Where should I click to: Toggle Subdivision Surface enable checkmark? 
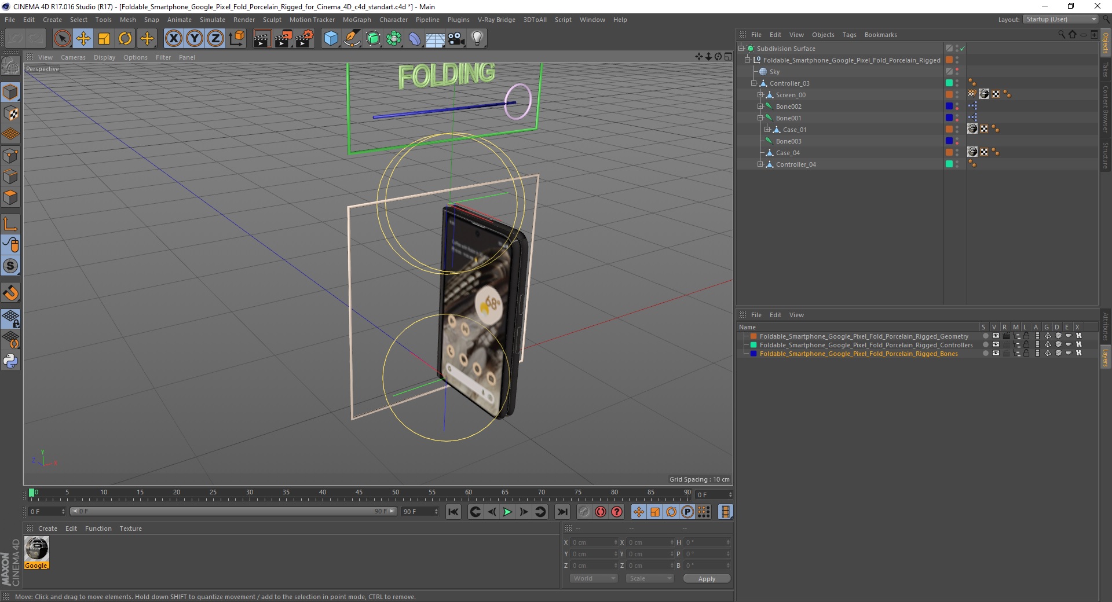963,49
